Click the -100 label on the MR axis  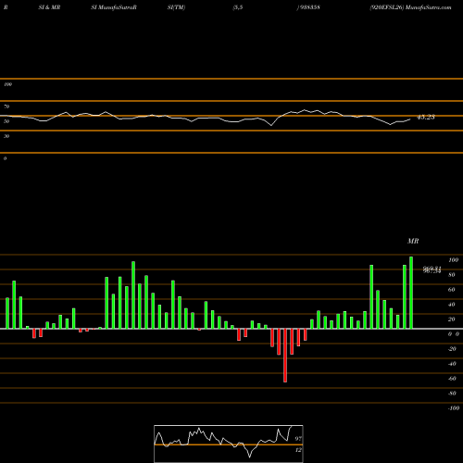(x=454, y=408)
